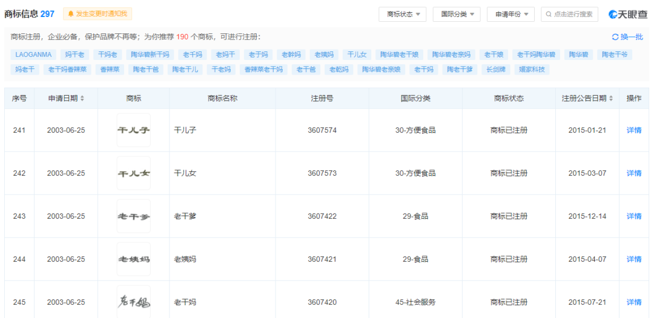
Task: Open 详情 for 老姨妈 row
Action: [x=634, y=259]
